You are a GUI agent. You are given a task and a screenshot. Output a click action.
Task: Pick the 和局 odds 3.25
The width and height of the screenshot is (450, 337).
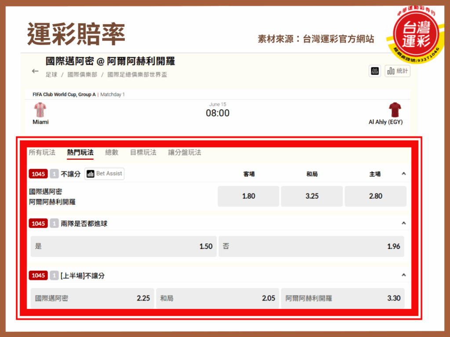[312, 196]
